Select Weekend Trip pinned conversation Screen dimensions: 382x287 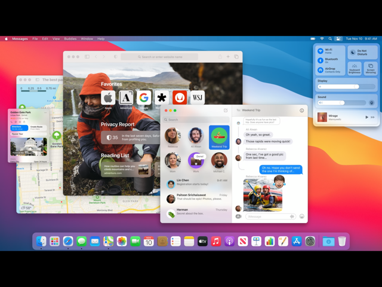(219, 138)
